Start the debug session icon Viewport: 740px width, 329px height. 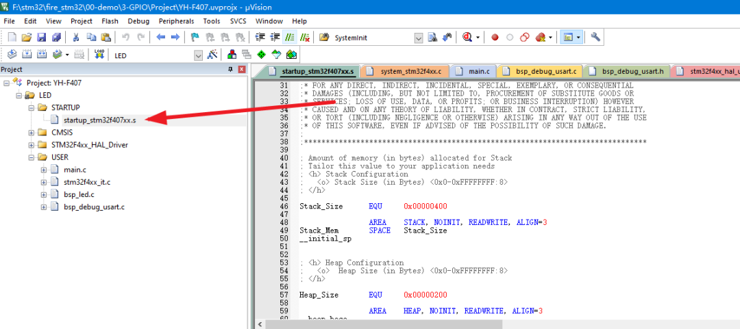point(468,37)
